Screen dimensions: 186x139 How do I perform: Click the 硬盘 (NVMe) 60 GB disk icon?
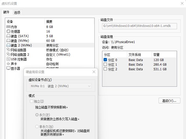tap(8, 41)
